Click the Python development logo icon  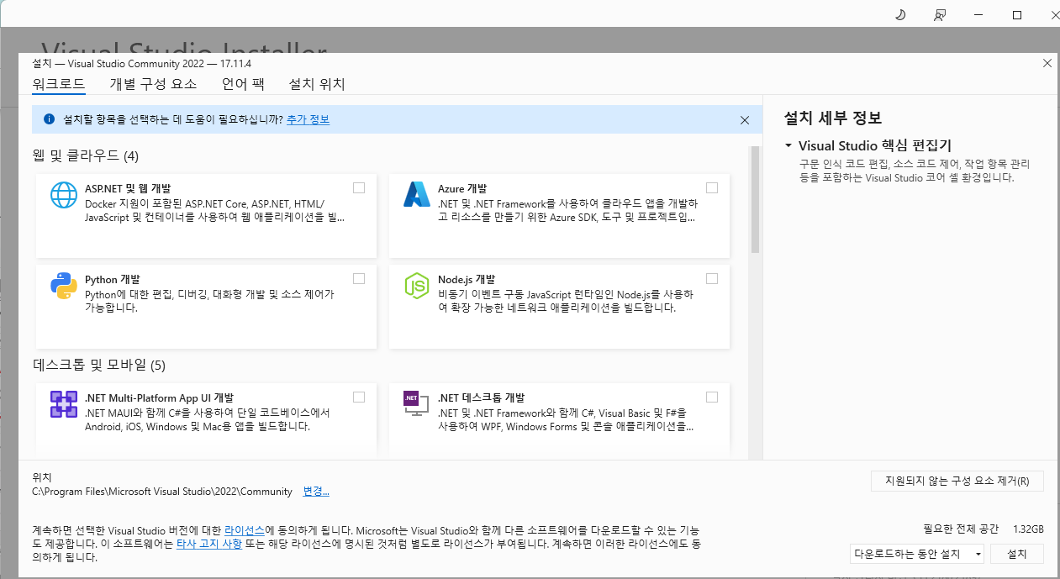point(64,286)
